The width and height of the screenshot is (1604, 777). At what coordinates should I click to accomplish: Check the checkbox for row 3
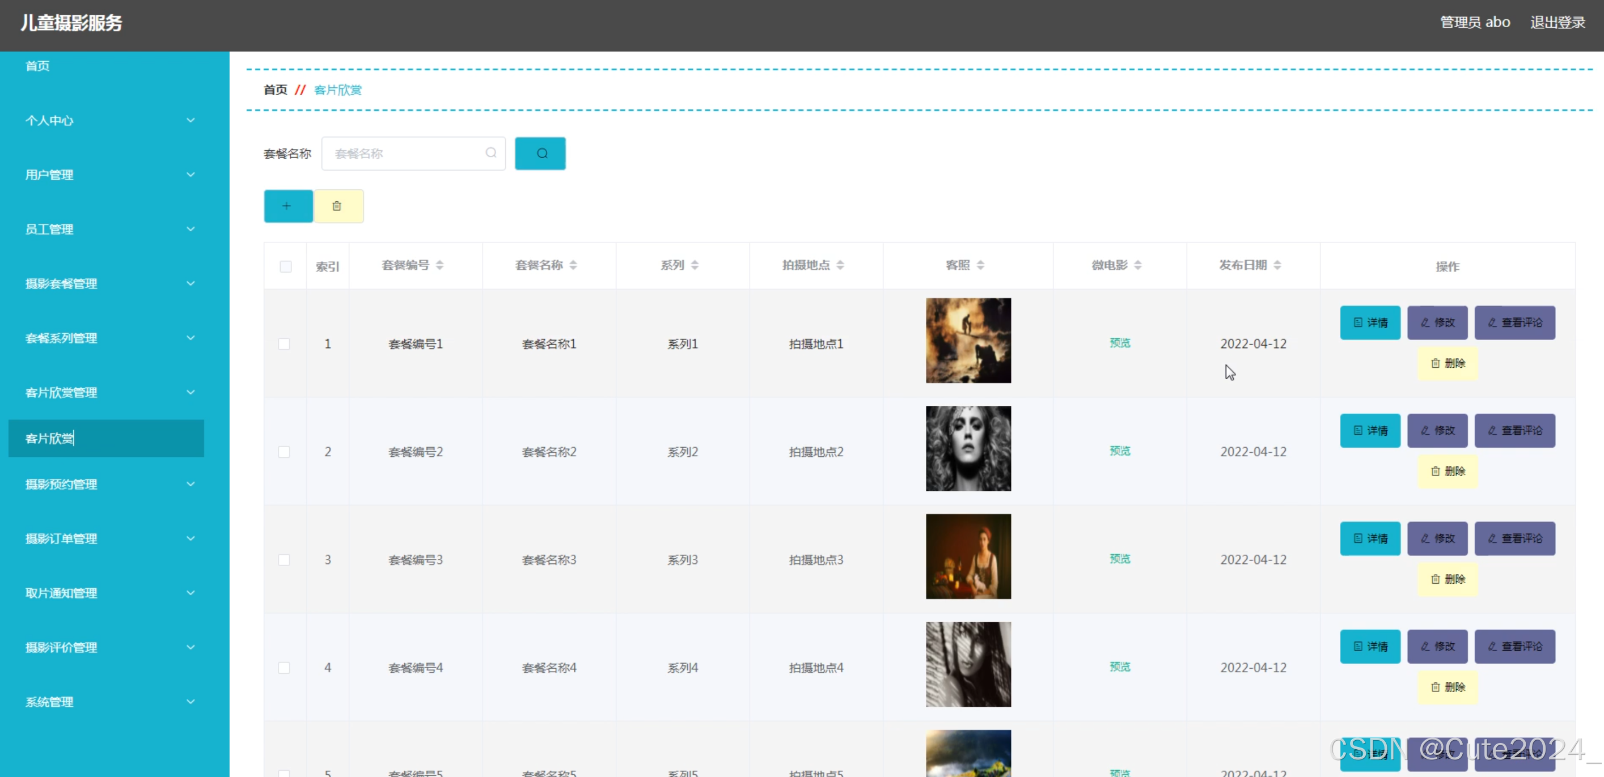[x=284, y=559]
